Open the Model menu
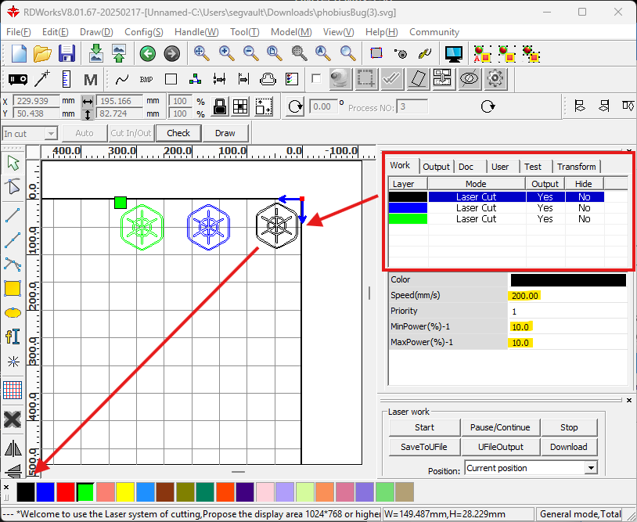This screenshot has width=637, height=522. tap(290, 32)
